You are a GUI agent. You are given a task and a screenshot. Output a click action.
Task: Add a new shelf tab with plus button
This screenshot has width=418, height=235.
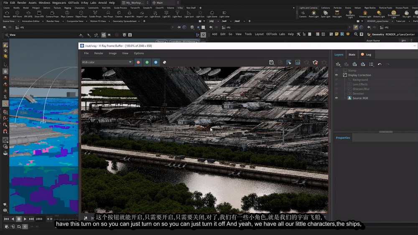coord(201,8)
